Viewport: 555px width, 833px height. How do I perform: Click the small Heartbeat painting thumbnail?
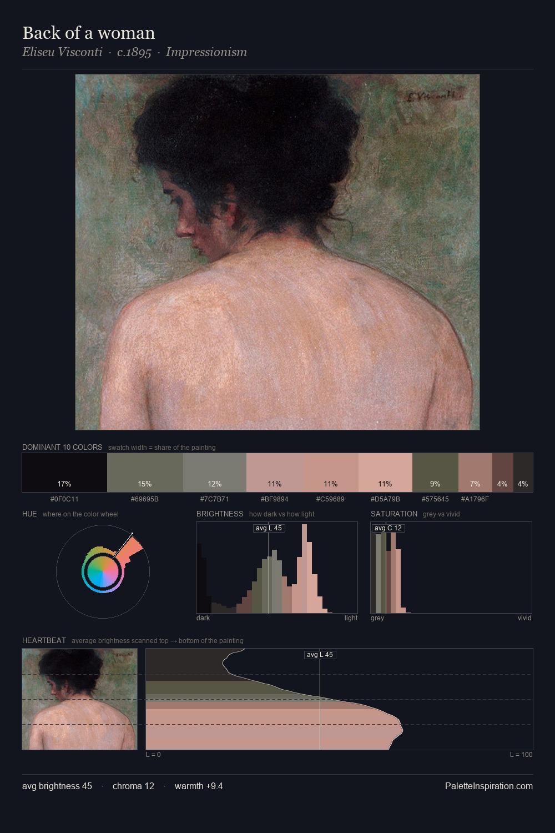tap(79, 699)
